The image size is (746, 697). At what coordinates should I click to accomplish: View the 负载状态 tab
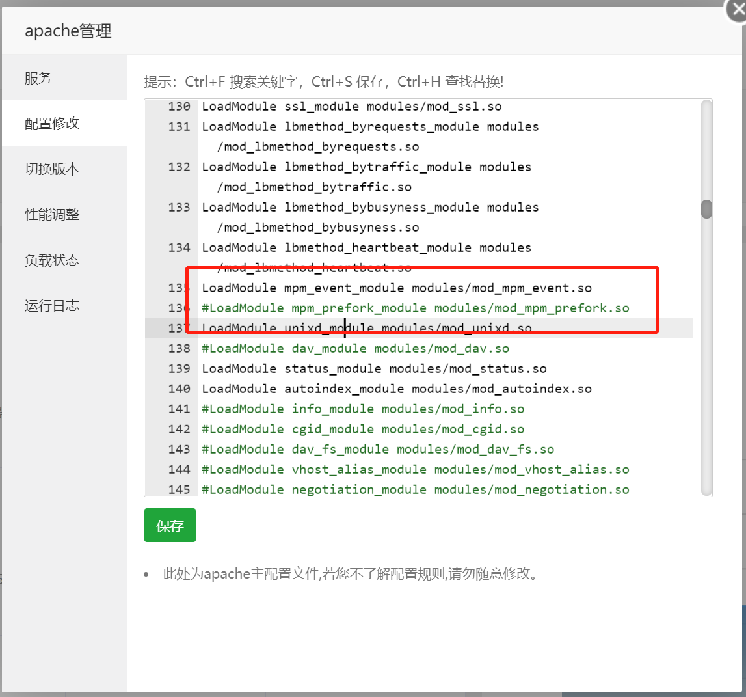point(64,260)
